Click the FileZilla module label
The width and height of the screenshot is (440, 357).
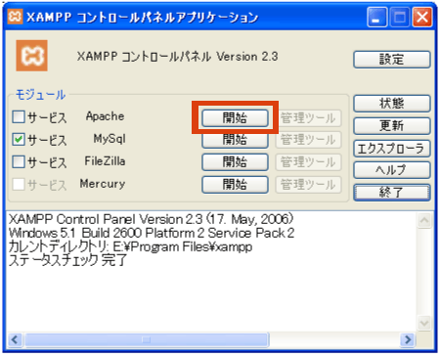(105, 161)
